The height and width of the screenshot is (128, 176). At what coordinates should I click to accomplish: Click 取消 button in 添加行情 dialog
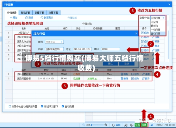click(x=127, y=64)
